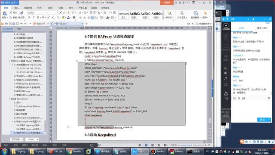Click the Paste clipboard icon
This screenshot has width=275, height=155.
5,13
